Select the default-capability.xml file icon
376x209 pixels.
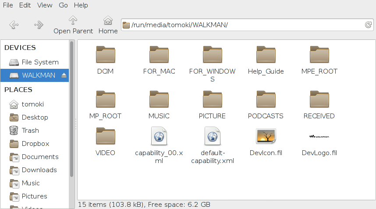click(x=213, y=136)
